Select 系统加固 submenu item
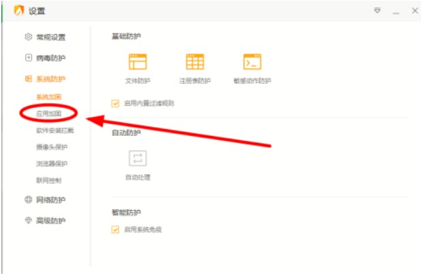The height and width of the screenshot is (274, 421). click(x=49, y=97)
